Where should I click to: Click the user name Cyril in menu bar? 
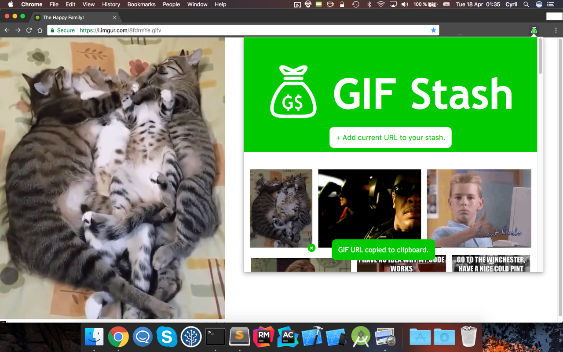click(x=511, y=4)
